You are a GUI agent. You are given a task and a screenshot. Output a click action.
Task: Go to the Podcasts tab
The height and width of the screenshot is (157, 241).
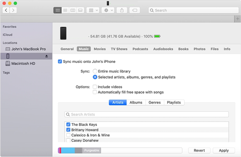click(x=140, y=49)
